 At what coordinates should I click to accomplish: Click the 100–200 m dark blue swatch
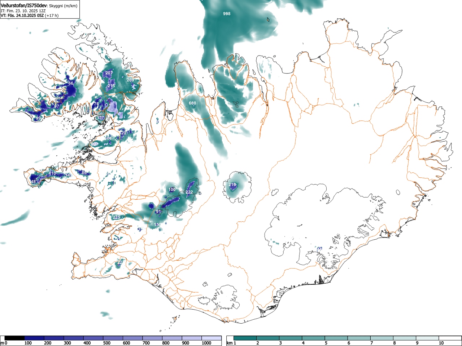[x=34, y=338]
